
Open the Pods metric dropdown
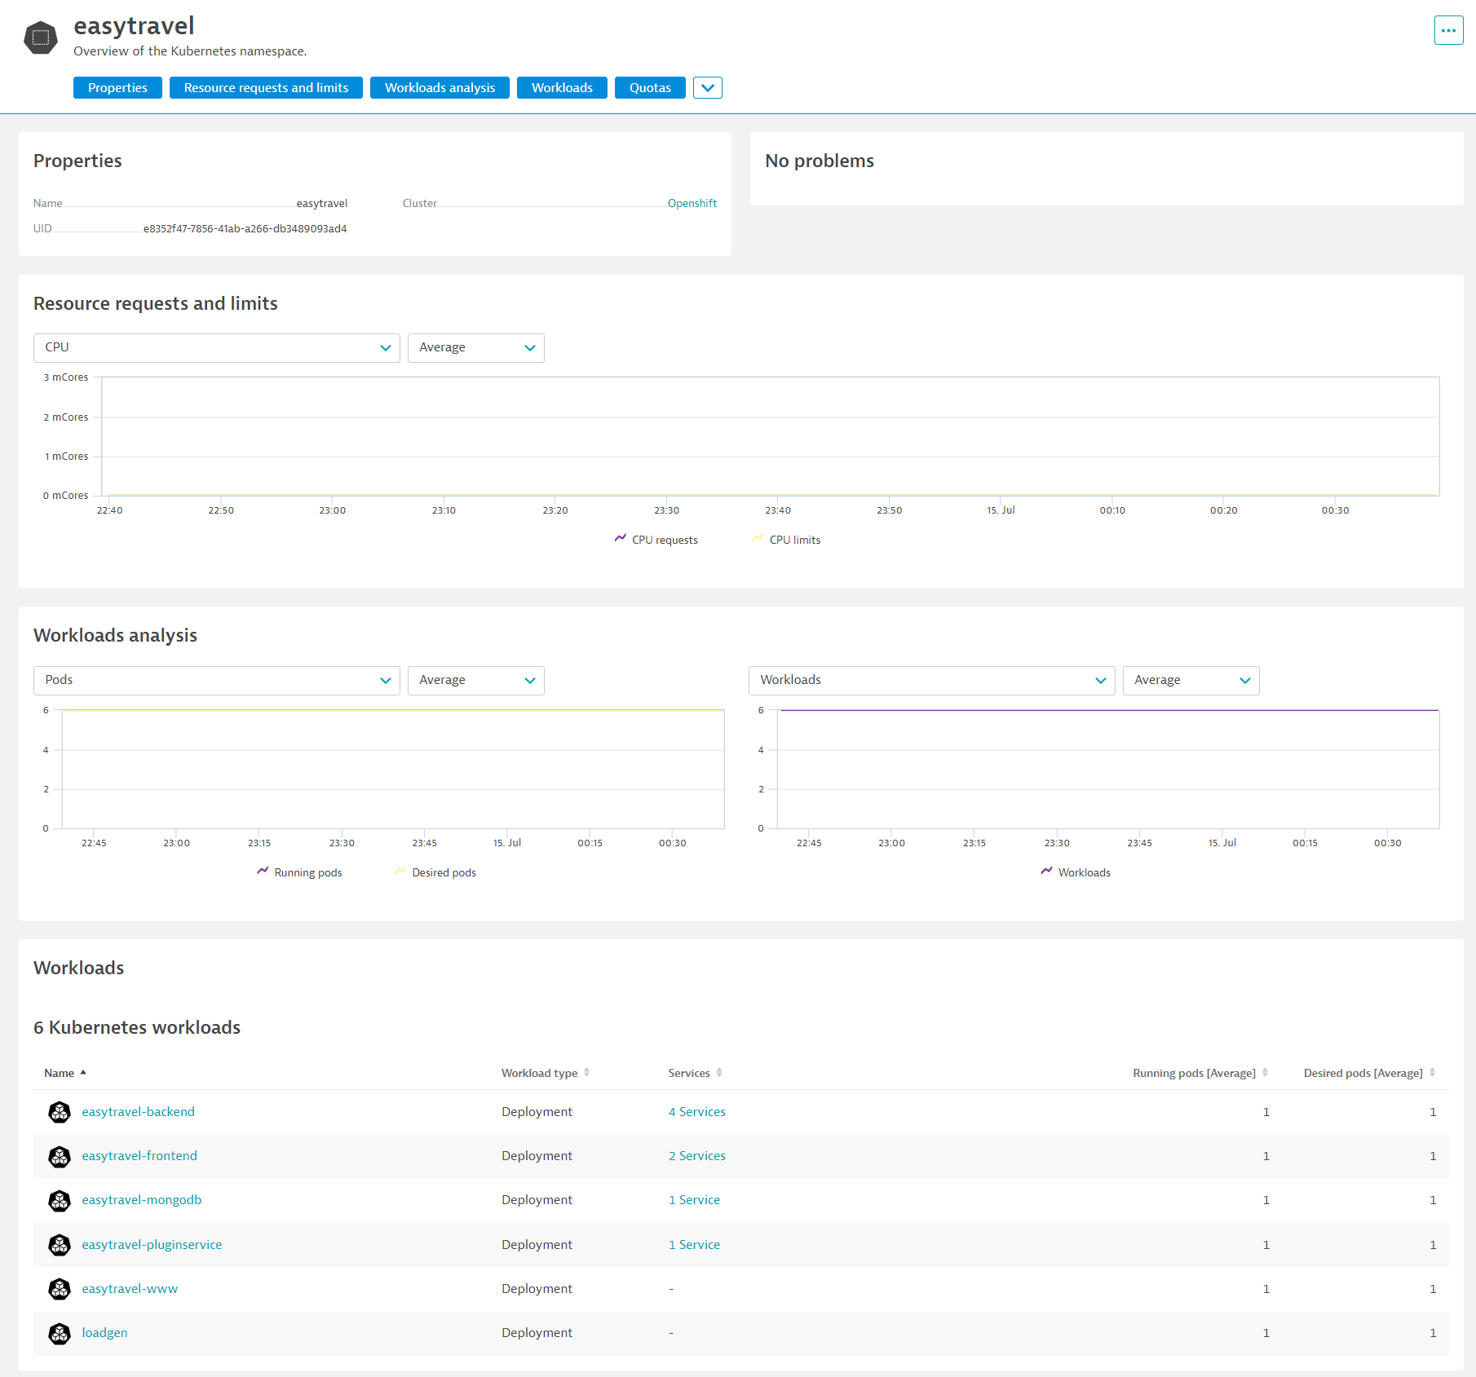[217, 680]
